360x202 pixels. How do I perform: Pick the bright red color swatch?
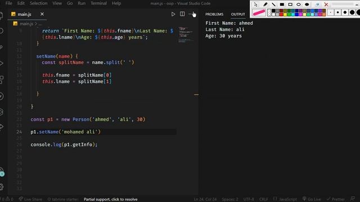pyautogui.click(x=281, y=15)
